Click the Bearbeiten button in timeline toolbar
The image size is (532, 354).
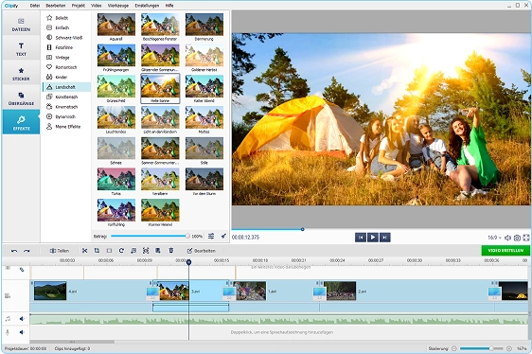202,251
